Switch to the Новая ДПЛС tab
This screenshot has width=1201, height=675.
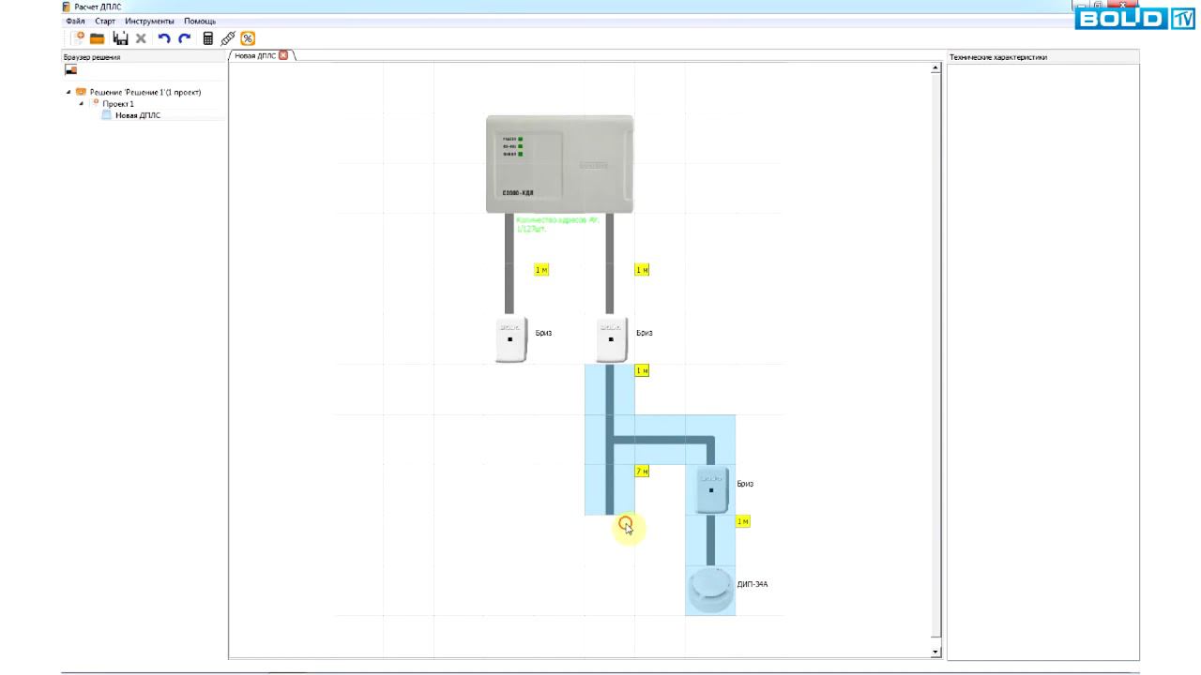pos(255,55)
